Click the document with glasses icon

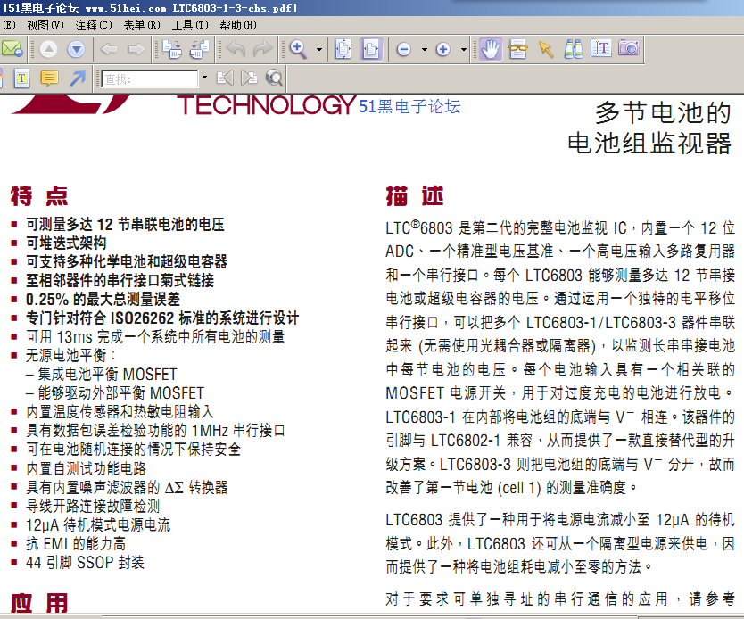518,49
